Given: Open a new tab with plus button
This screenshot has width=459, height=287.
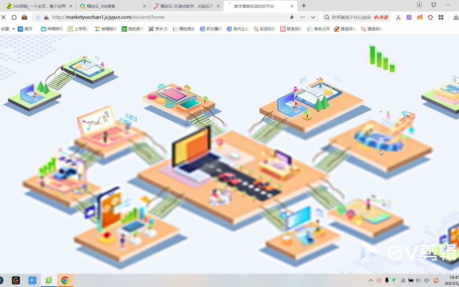Looking at the screenshot, I should 304,6.
